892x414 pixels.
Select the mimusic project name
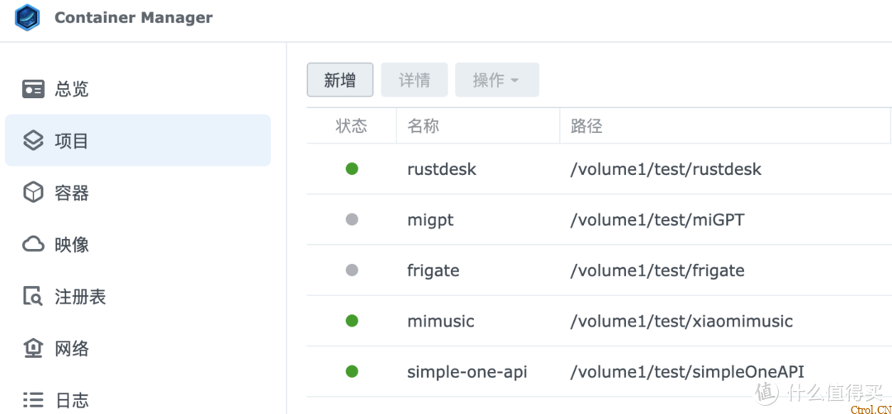[x=440, y=322]
